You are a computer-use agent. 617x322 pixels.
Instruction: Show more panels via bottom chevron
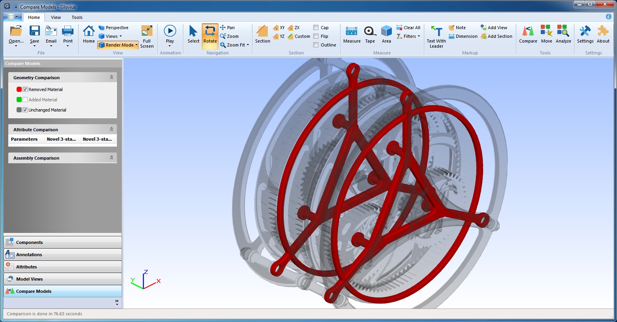(117, 302)
